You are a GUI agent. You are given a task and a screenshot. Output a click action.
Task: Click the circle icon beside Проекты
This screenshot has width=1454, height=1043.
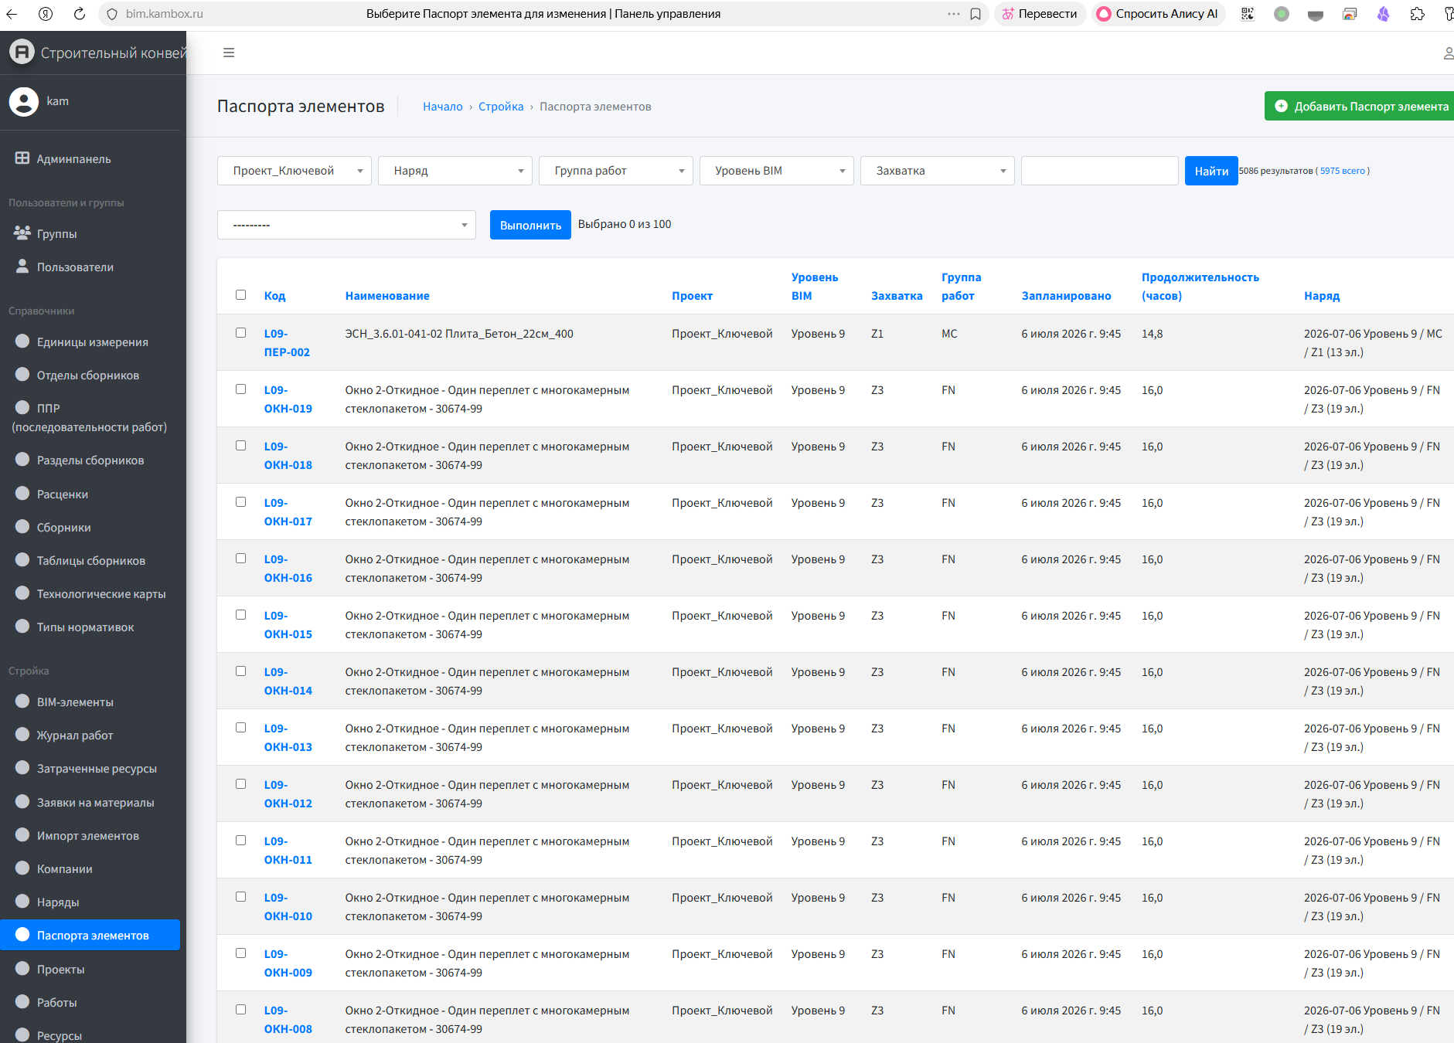[x=22, y=968]
